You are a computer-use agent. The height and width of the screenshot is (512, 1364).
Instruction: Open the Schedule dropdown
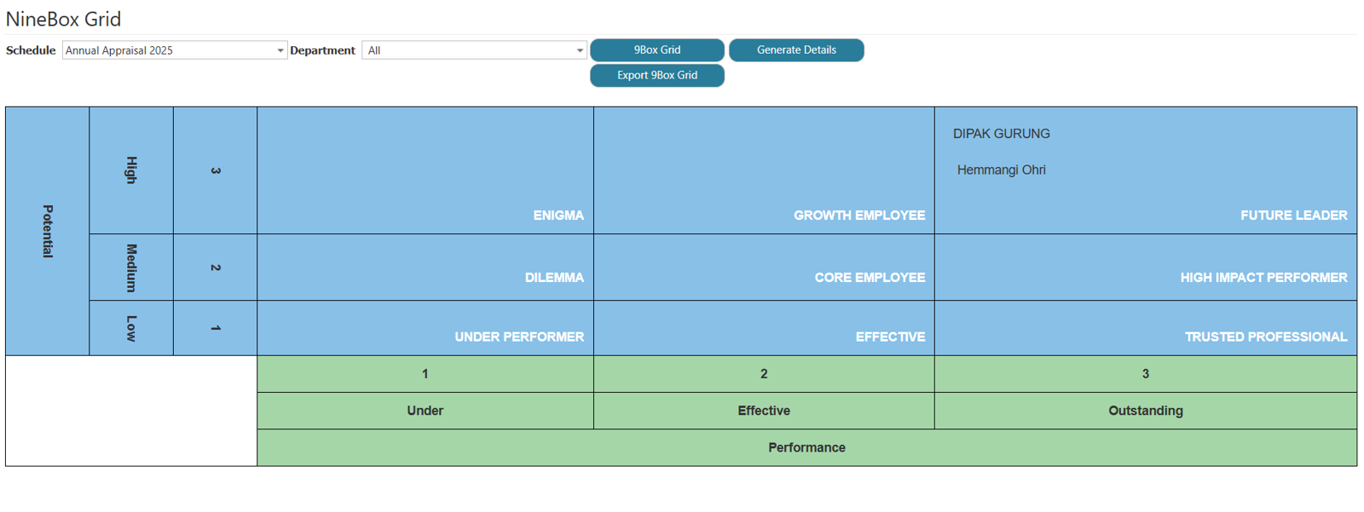174,50
